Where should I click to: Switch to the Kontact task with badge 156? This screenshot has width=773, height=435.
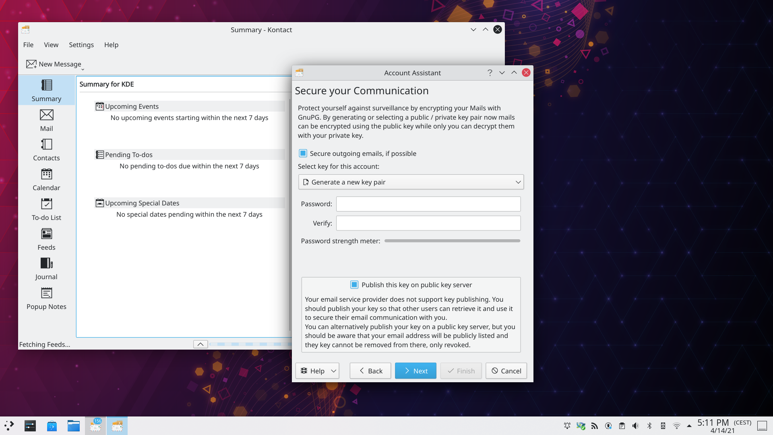click(x=95, y=426)
